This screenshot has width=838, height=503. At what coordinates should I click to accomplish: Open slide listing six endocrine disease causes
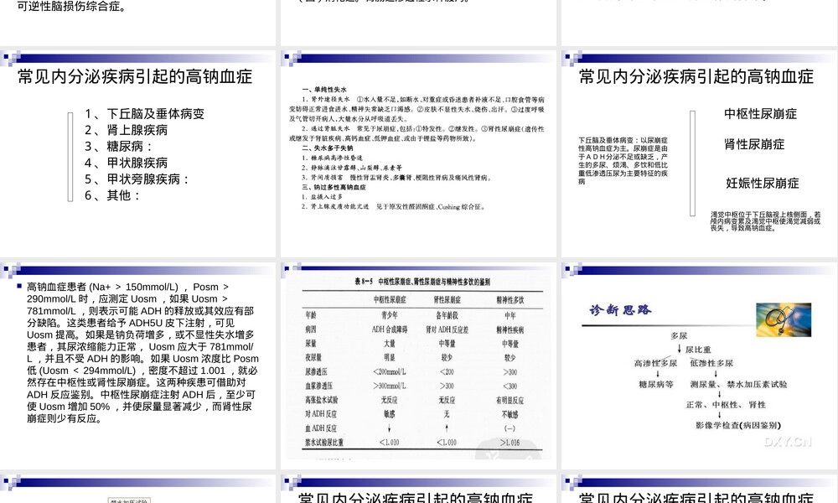(138, 154)
